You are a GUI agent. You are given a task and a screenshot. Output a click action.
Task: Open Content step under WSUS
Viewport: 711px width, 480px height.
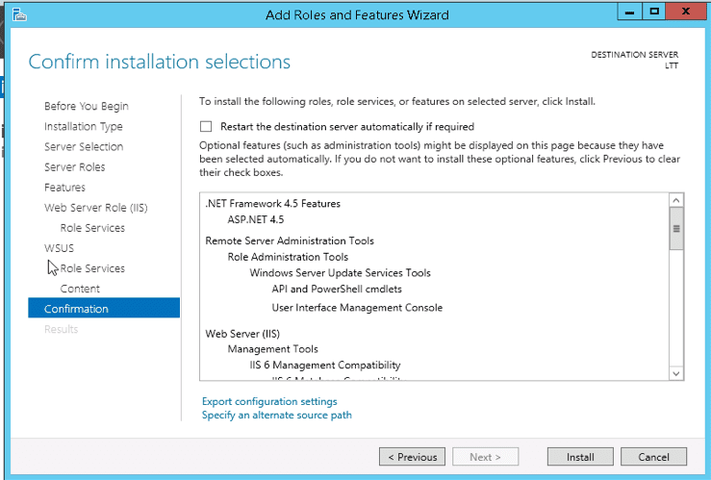click(80, 289)
